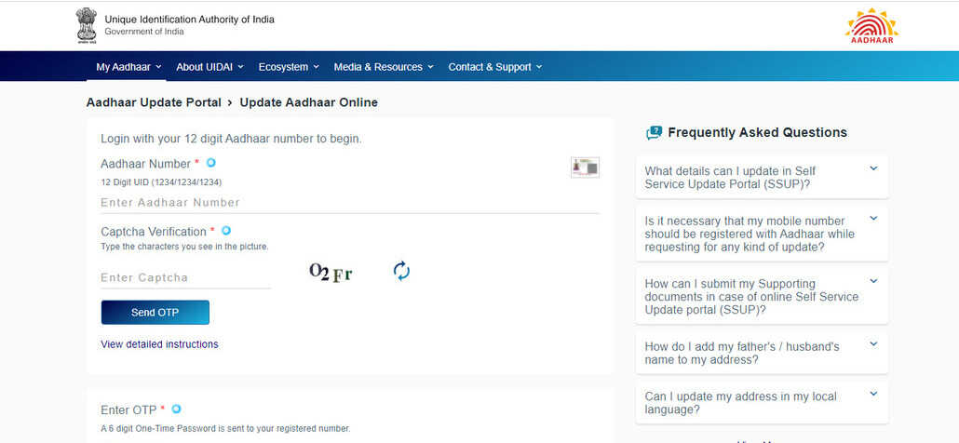Open the About UIDAI menu
The height and width of the screenshot is (443, 959).
(x=209, y=67)
